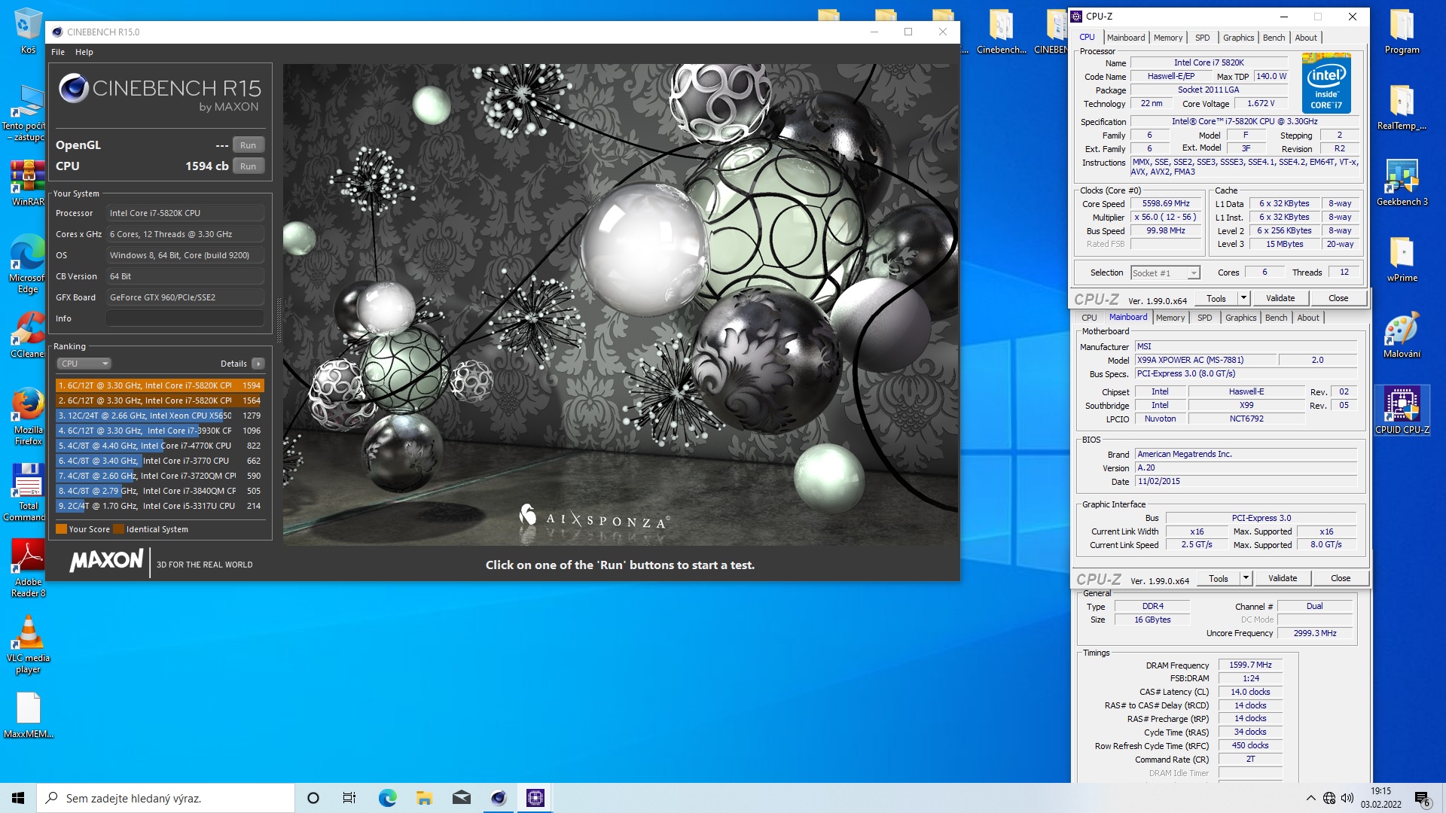Switch to Mainboard tab in top CPU-Z
This screenshot has height=813, width=1446.
[x=1126, y=38]
